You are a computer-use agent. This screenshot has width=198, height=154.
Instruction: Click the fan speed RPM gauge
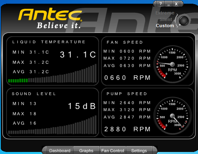(172, 64)
